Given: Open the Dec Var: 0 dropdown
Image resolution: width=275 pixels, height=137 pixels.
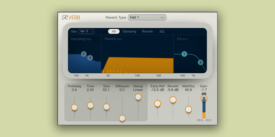Looking at the screenshot, I should point(86,32).
